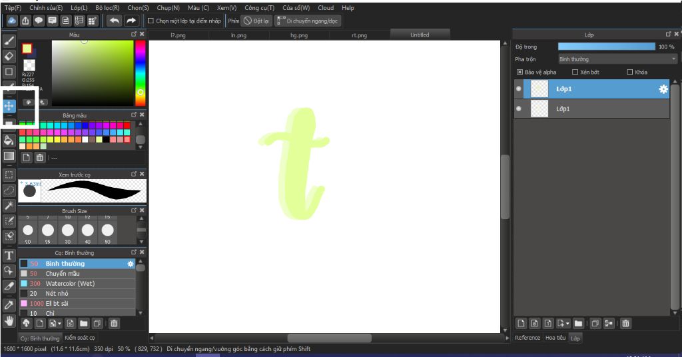Pick the black swatch in the palette
This screenshot has width=682, height=357.
(106, 140)
